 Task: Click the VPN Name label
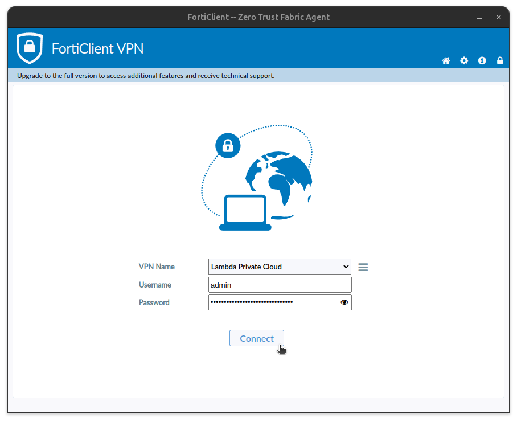[157, 267]
